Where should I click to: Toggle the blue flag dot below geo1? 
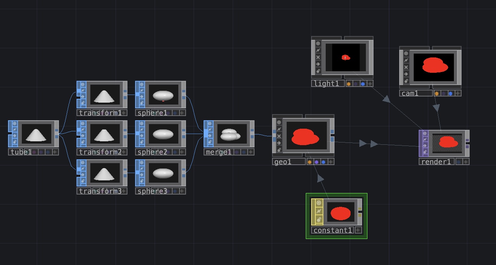(x=323, y=162)
